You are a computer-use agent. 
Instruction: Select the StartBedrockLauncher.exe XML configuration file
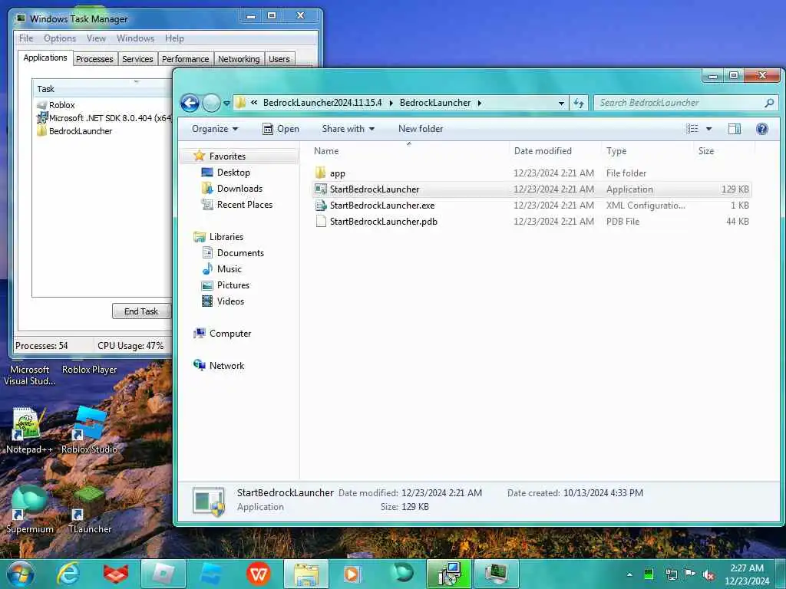531,206
